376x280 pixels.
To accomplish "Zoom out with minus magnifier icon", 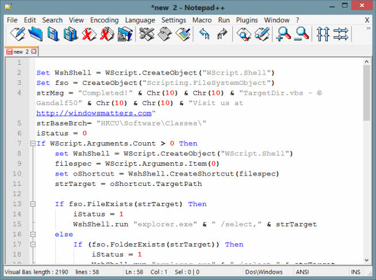I will [x=301, y=34].
